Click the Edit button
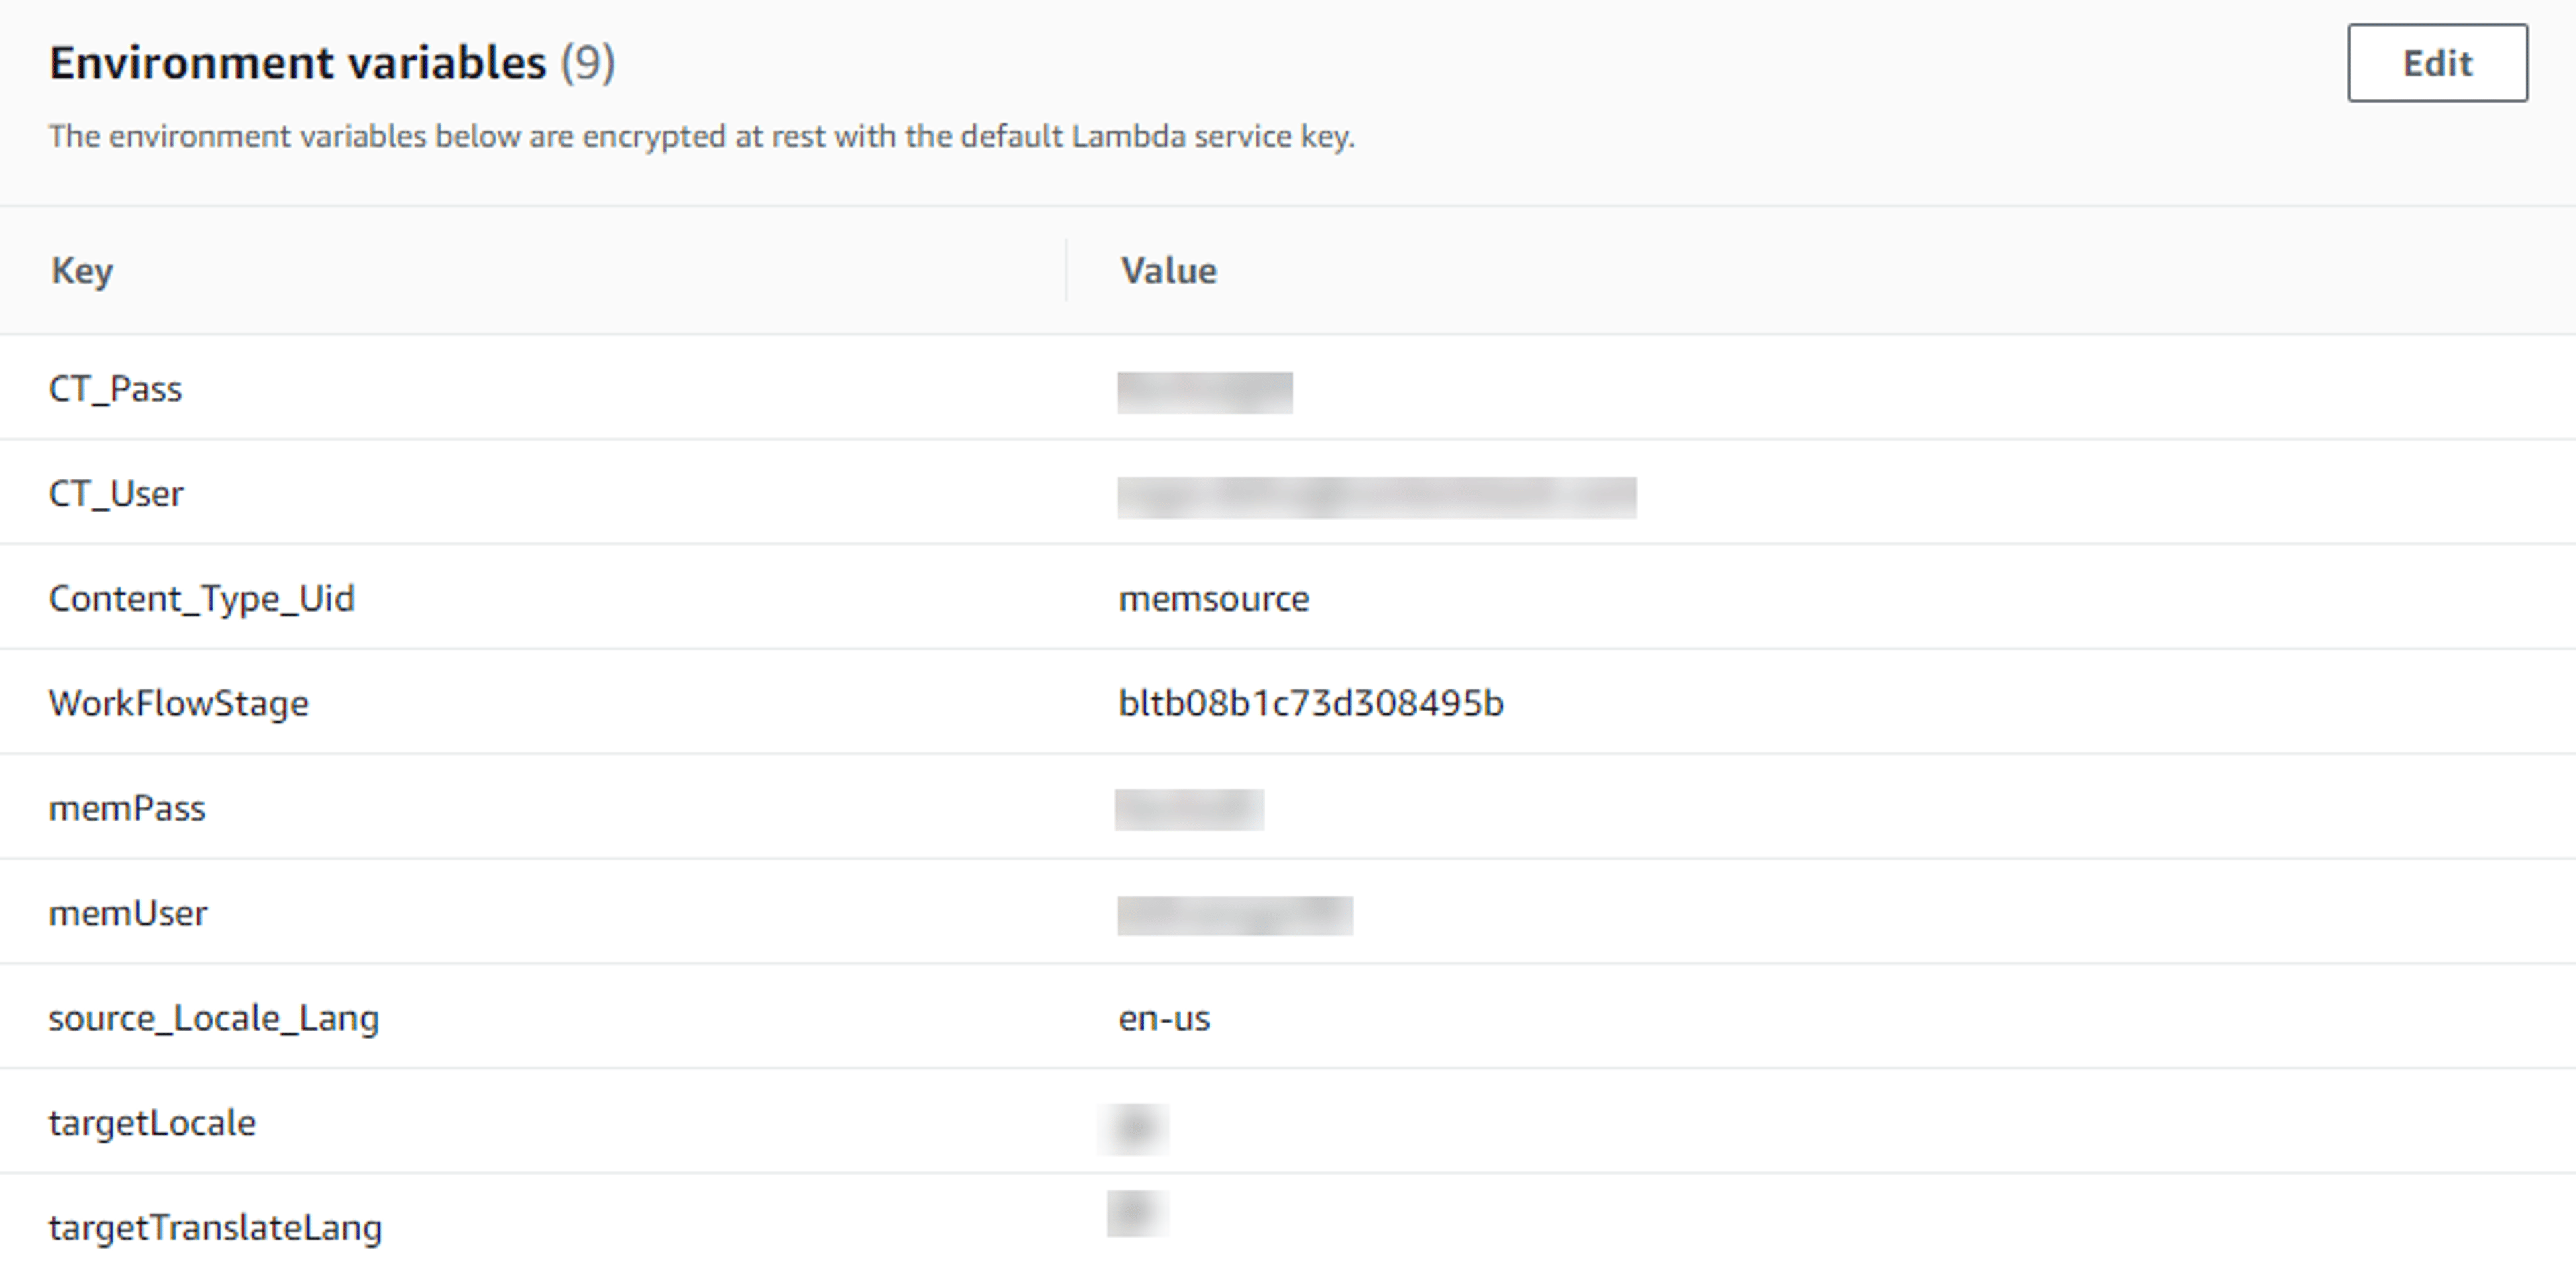This screenshot has height=1274, width=2576. pos(2437,63)
